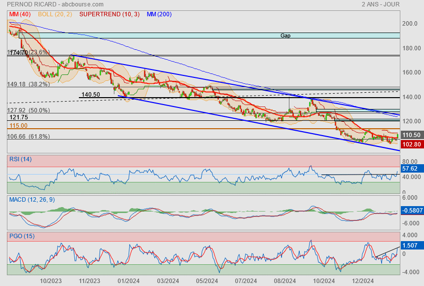This screenshot has width=424, height=286.
Task: Click the 149.18 (38.2%) Fibonacci label
Action: [x=29, y=84]
